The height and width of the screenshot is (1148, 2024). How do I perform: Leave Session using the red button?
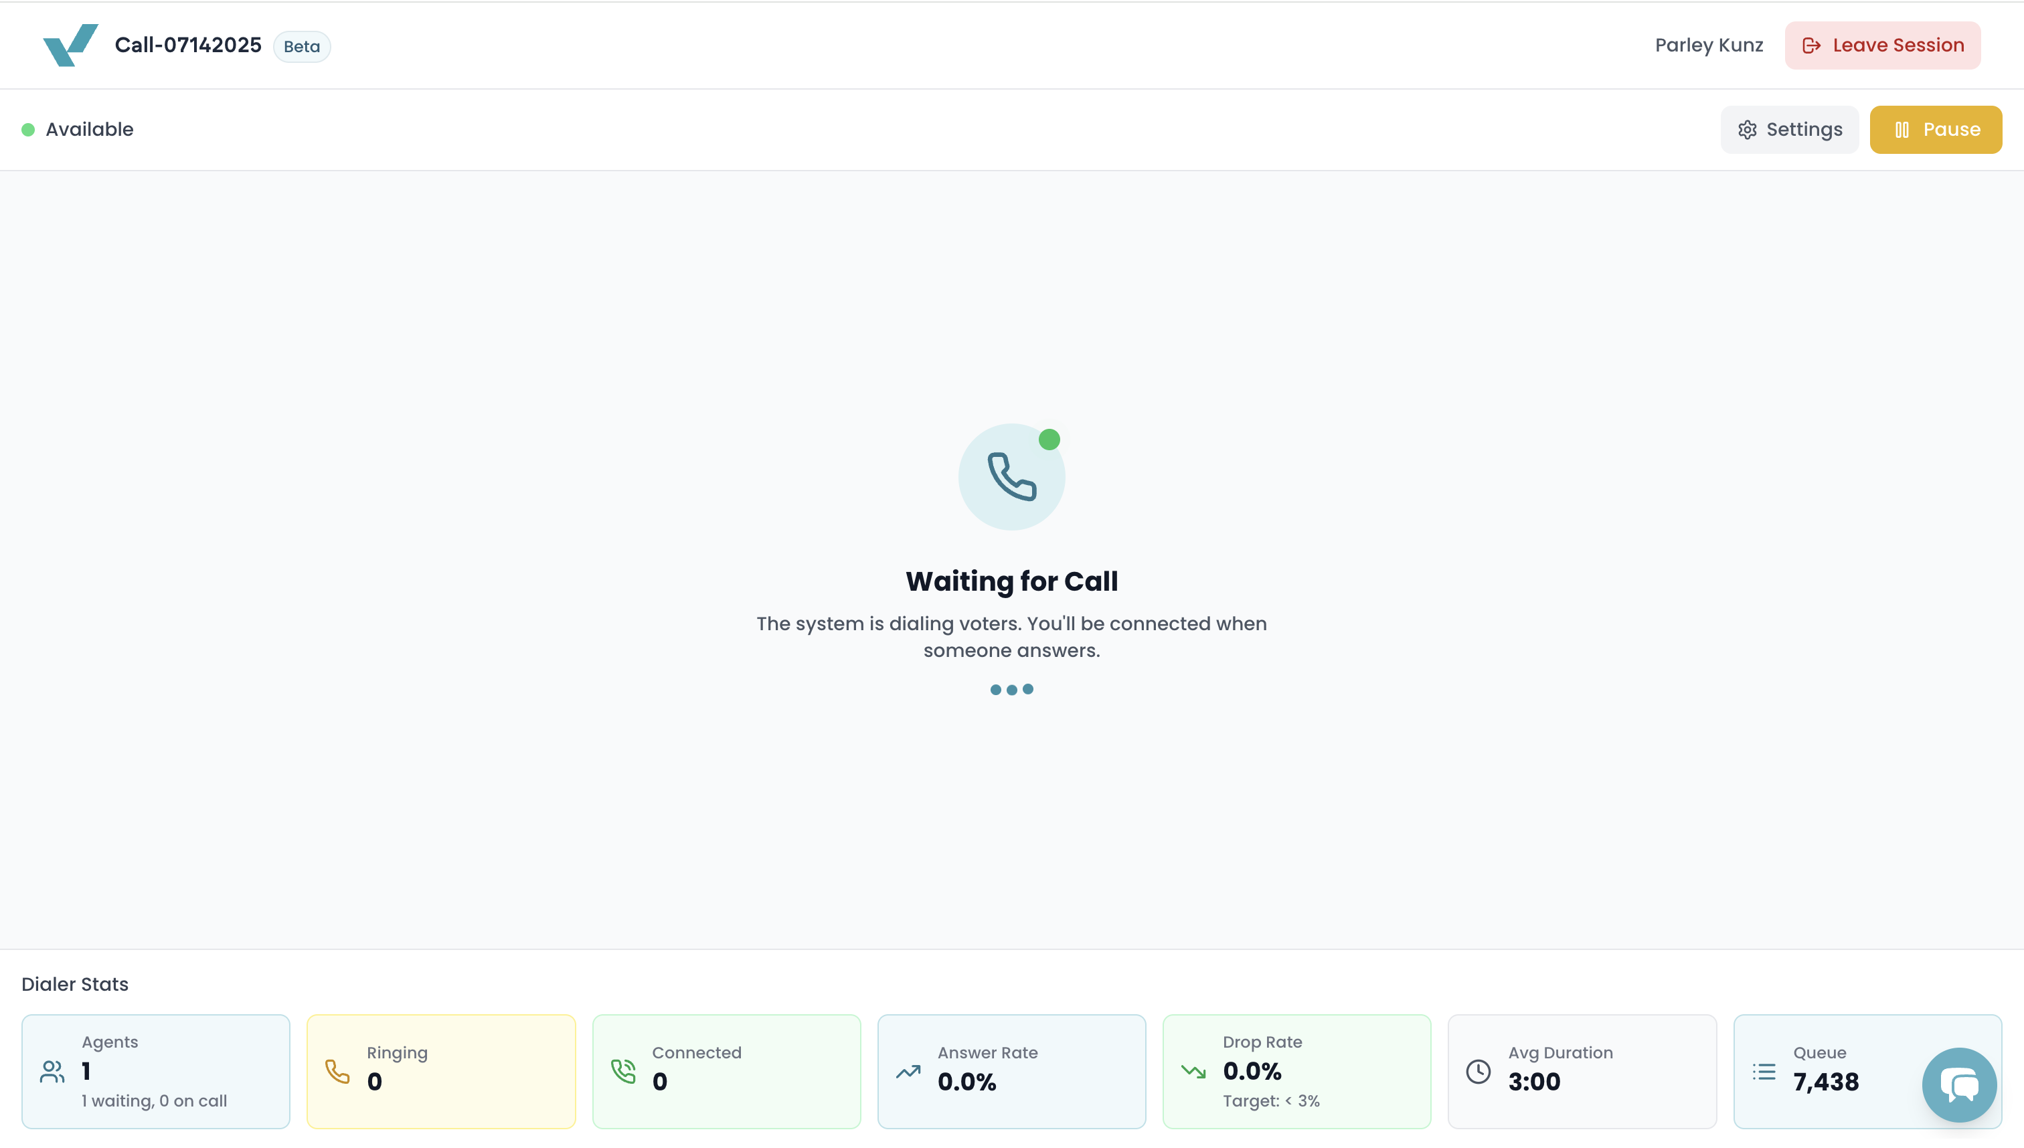[x=1883, y=45]
